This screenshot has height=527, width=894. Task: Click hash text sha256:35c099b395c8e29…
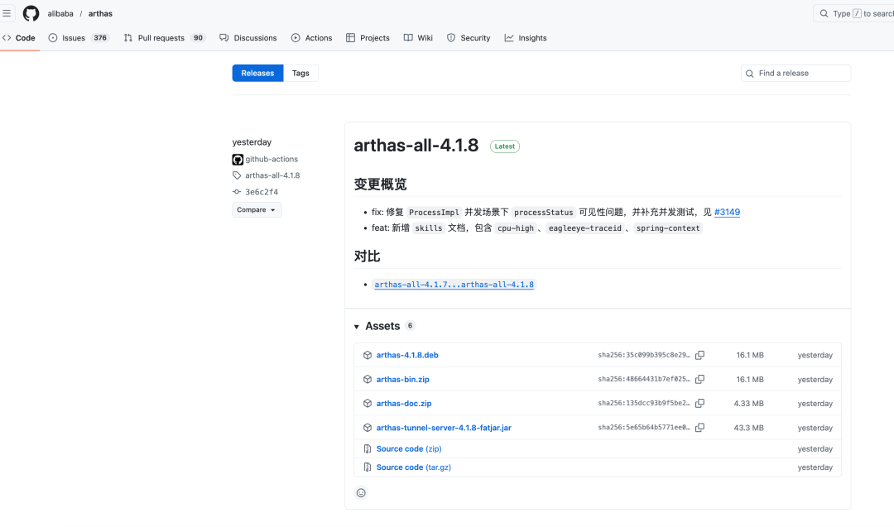click(x=644, y=355)
